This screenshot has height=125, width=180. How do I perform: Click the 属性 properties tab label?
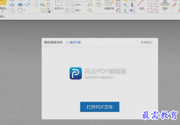point(2,17)
